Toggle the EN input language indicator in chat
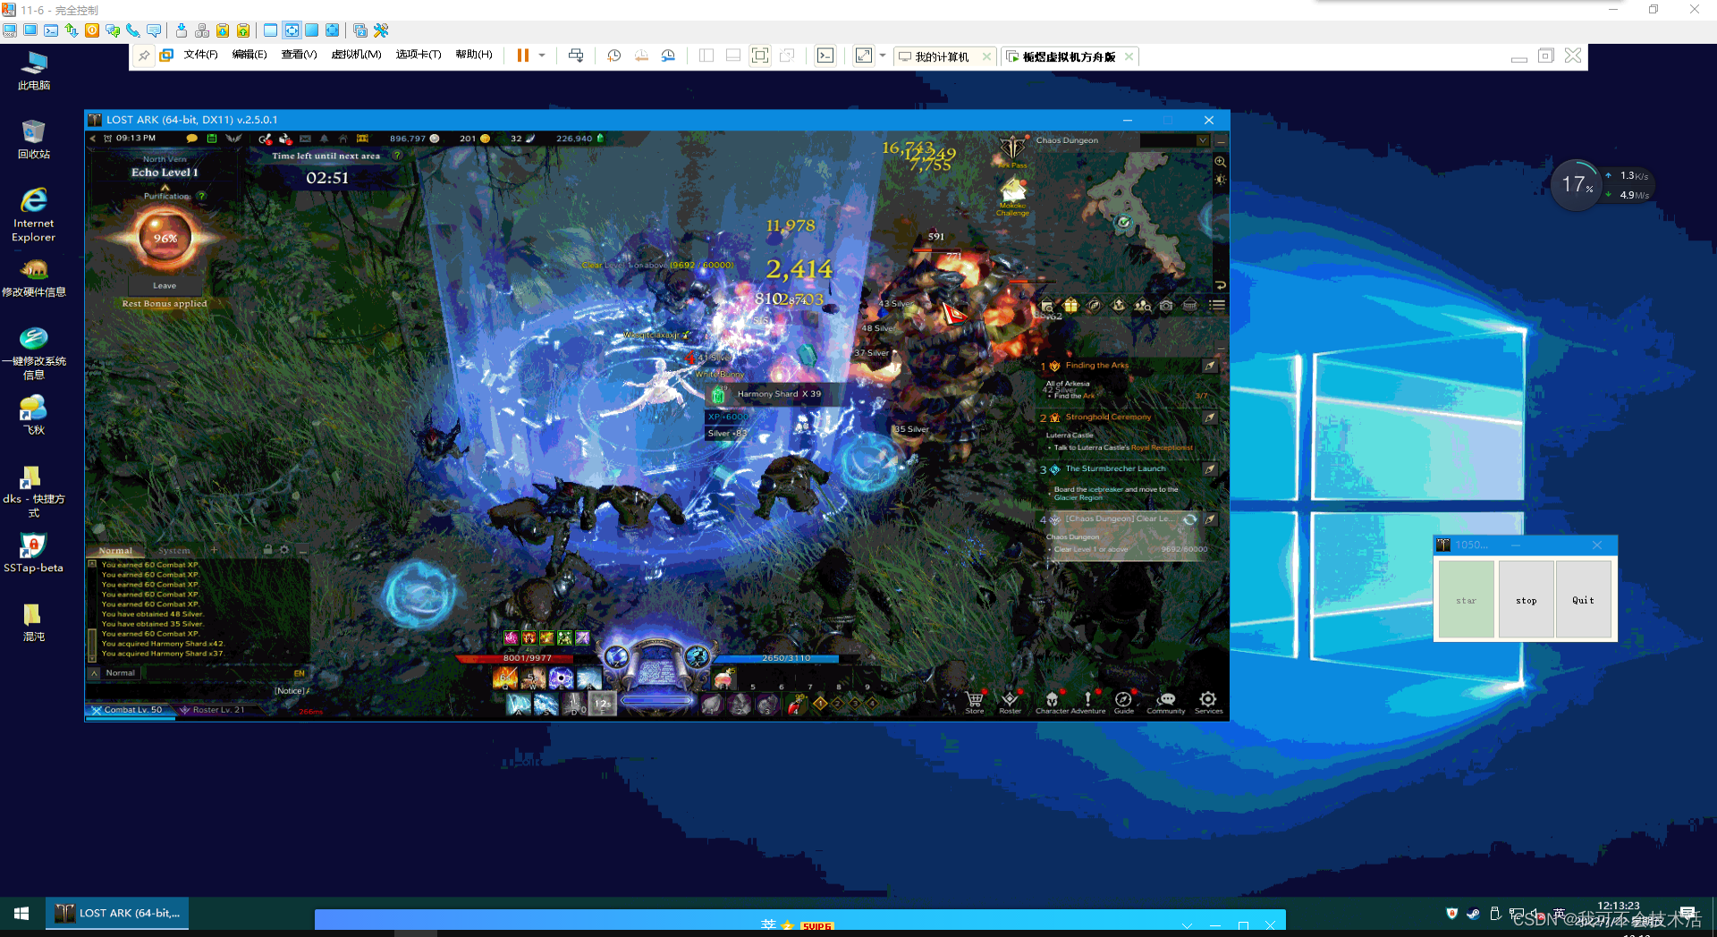The image size is (1717, 937). pyautogui.click(x=299, y=673)
